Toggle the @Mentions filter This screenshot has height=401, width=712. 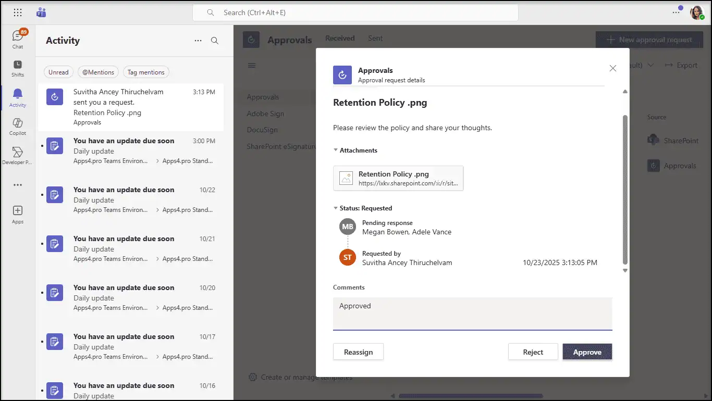pos(97,72)
